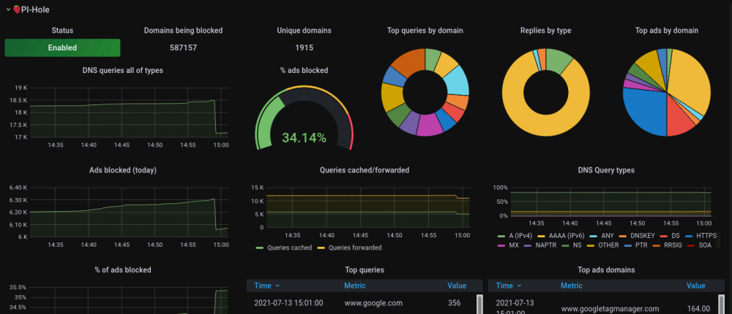Sort Top queries by Time column
Image resolution: width=732 pixels, height=314 pixels.
point(267,286)
